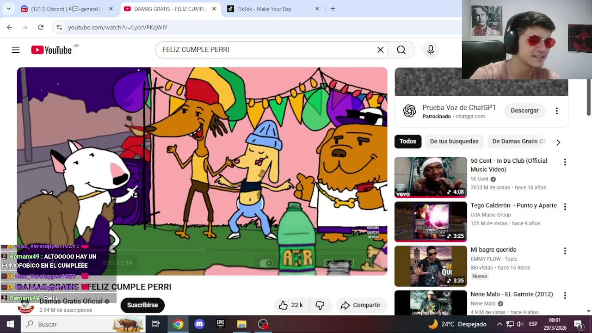Screen dimensions: 592x333
Task: Click the Windows taskbar Buscar search box
Action: pos(83,324)
